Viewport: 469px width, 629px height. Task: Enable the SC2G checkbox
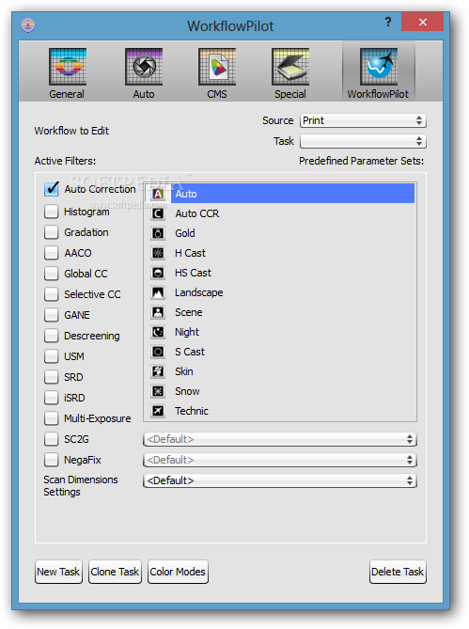click(x=52, y=439)
